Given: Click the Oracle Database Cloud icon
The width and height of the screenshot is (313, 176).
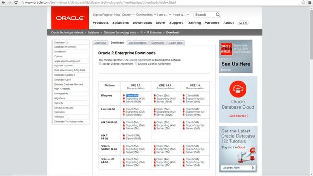Looking at the screenshot, I should tap(238, 89).
